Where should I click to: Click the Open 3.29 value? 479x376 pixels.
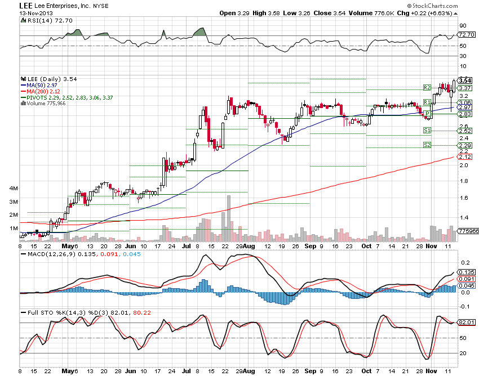click(234, 13)
